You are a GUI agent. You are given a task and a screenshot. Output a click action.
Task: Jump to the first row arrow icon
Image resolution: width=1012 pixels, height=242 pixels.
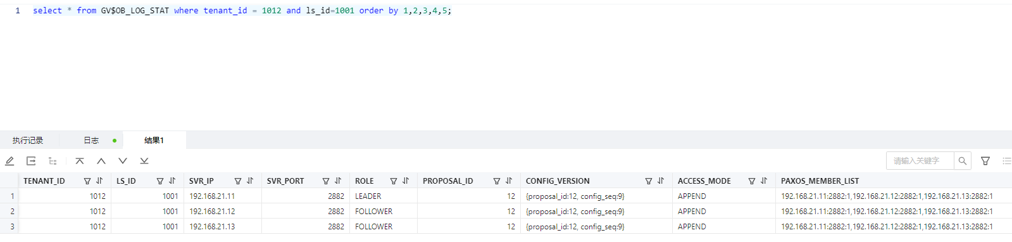(x=80, y=161)
